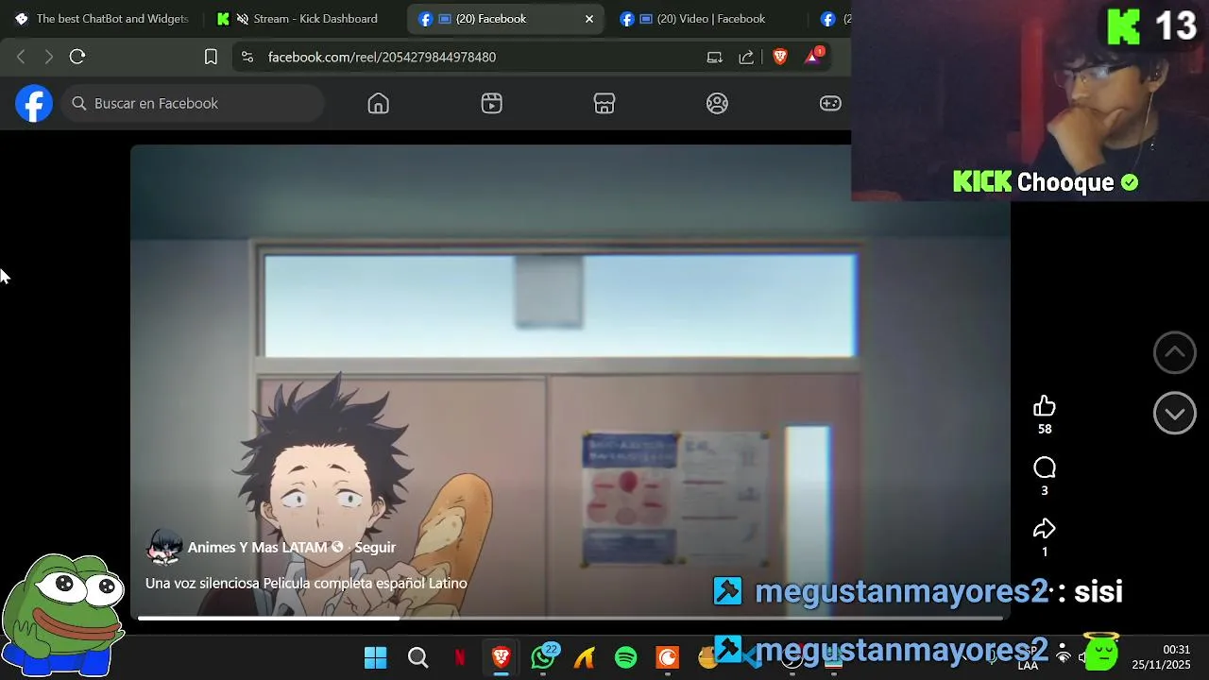Screen dimensions: 1209x680
Task: Click the Facebook logo icon
Action: [33, 103]
